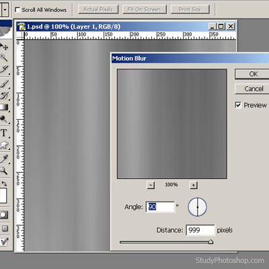Screen dimensions: 269x269
Task: Switch to Quick Mask mode
Action: coord(3,215)
